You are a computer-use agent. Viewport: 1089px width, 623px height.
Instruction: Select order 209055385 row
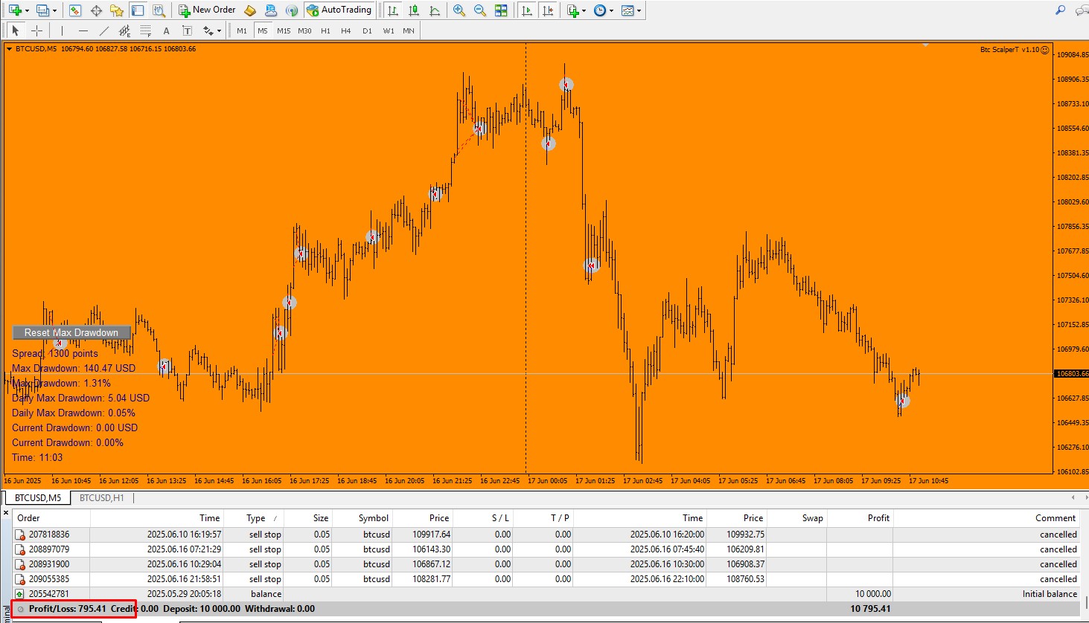(x=546, y=579)
